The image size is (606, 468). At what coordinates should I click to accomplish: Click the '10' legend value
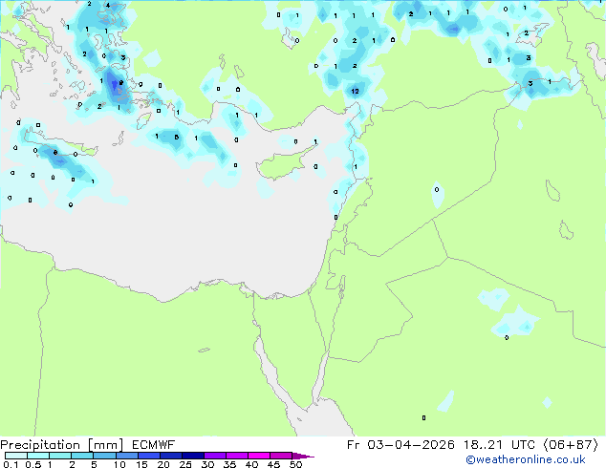119,464
